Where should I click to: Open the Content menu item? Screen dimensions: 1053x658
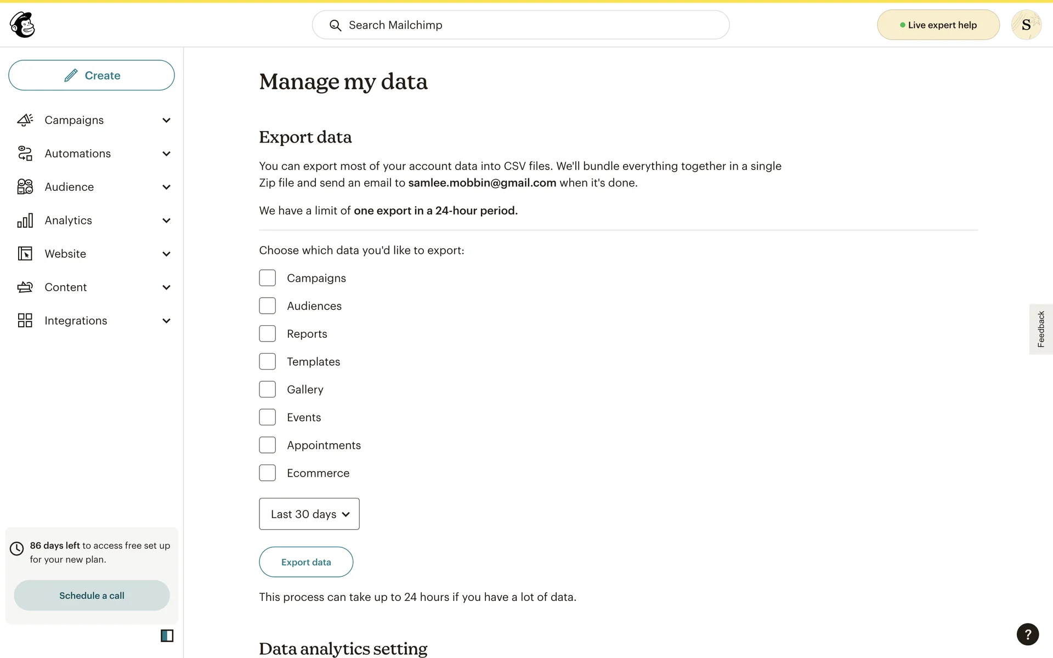[x=66, y=287]
